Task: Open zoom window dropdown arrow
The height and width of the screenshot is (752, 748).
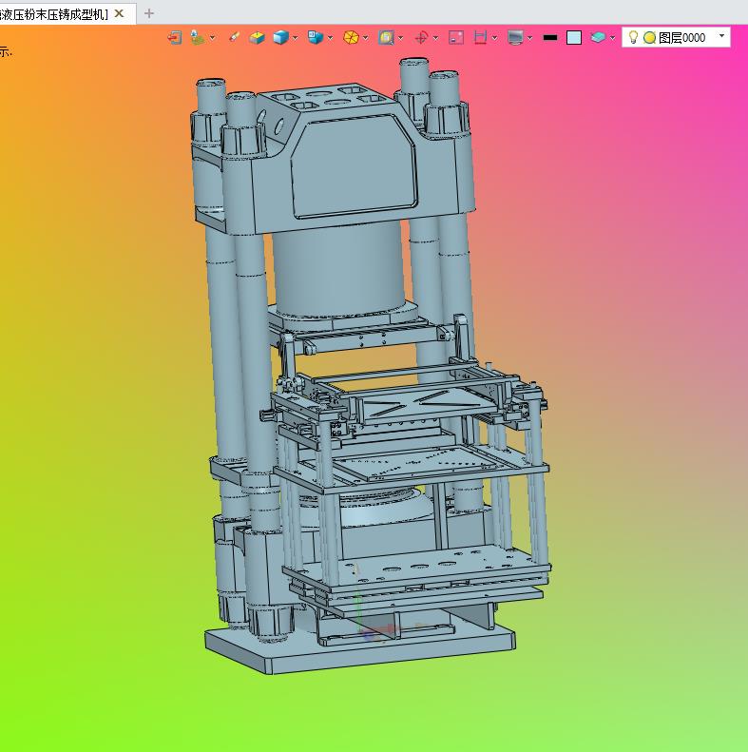Action: pyautogui.click(x=401, y=38)
